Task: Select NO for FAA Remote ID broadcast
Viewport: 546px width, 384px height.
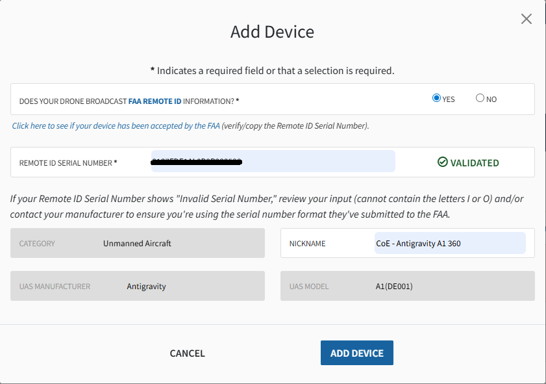Action: coord(480,98)
